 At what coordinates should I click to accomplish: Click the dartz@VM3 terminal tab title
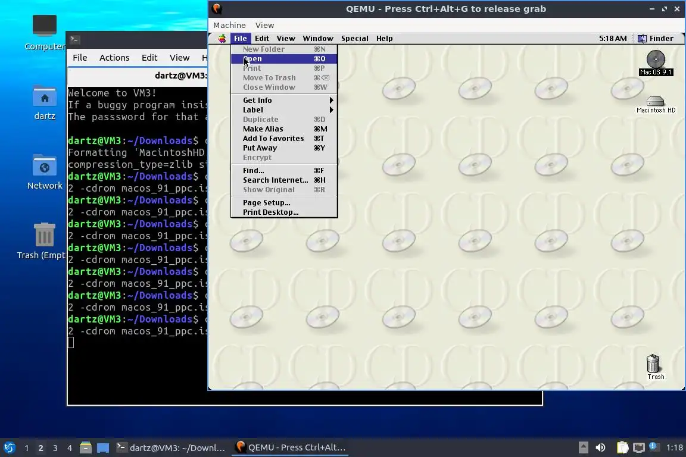[181, 76]
